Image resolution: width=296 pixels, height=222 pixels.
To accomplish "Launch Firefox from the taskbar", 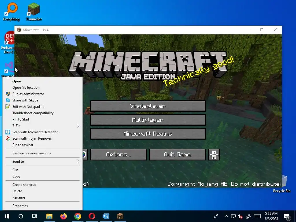I will [63, 216].
